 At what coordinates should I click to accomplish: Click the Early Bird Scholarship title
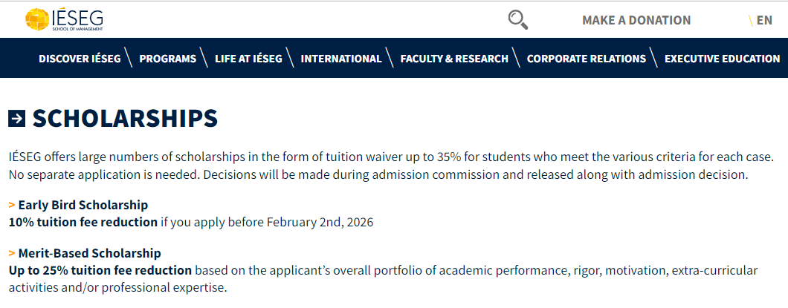[x=83, y=205]
